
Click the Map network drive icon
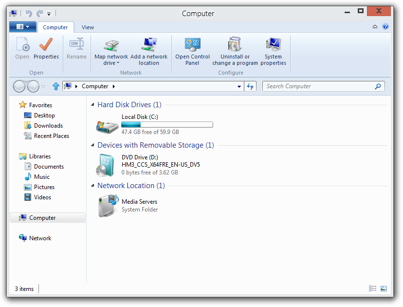(x=111, y=45)
